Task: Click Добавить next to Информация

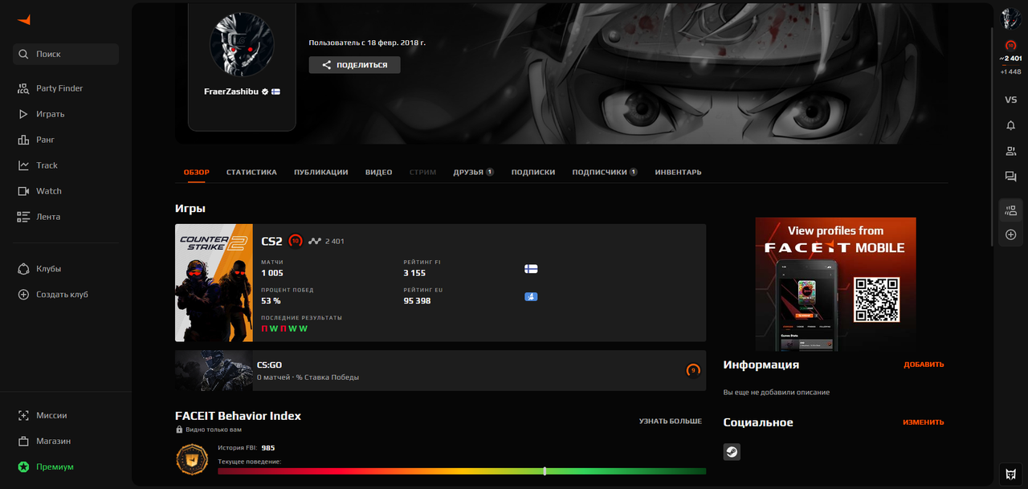Action: (924, 365)
